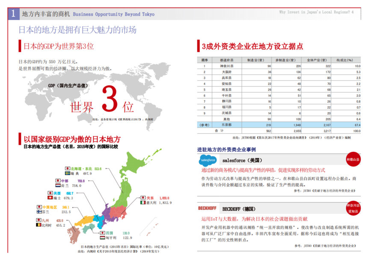The image size is (368, 260).
Task: Click the large red number 3
Action: click(x=110, y=99)
